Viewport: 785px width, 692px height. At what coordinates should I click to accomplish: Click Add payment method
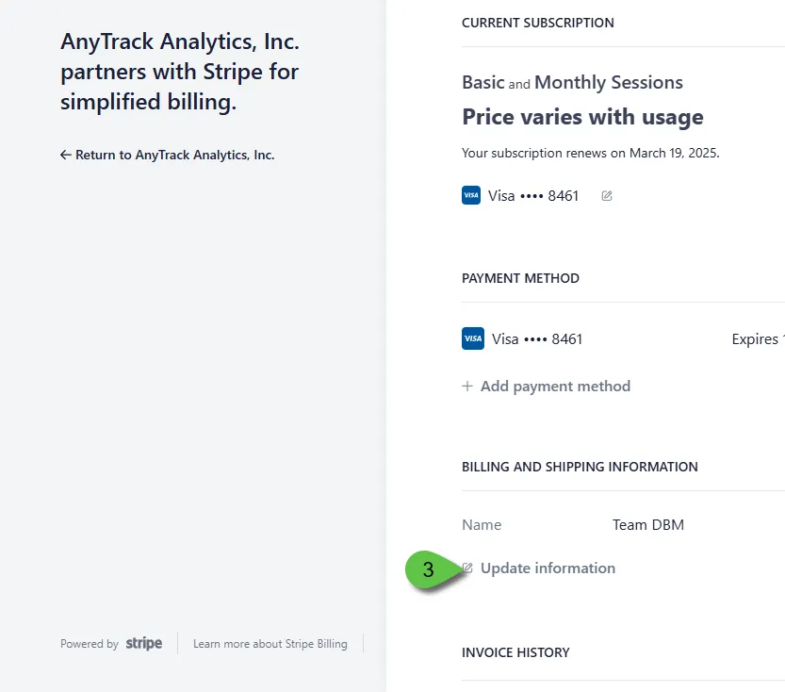[x=547, y=386]
